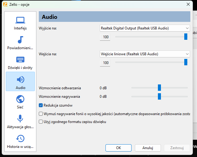Click the output volume slider handle
Viewport: 197px width, 157px height.
tap(186, 37)
